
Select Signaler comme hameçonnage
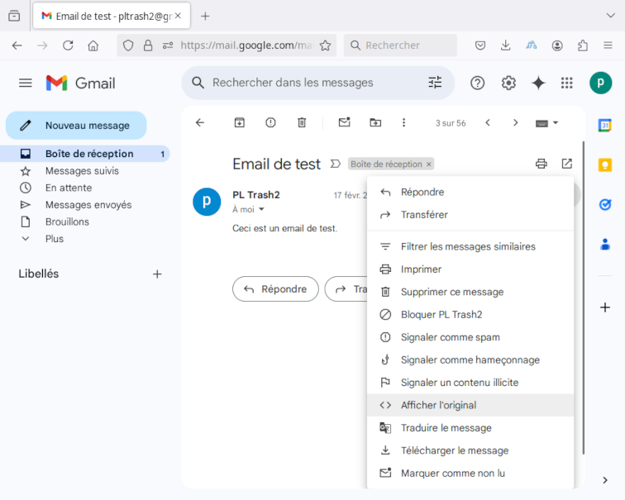click(470, 360)
